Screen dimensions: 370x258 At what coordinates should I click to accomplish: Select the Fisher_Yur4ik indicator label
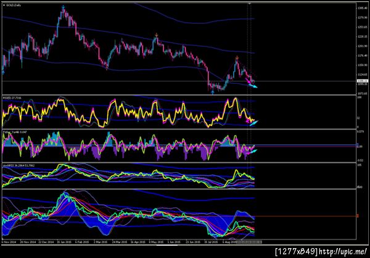pyautogui.click(x=14, y=132)
